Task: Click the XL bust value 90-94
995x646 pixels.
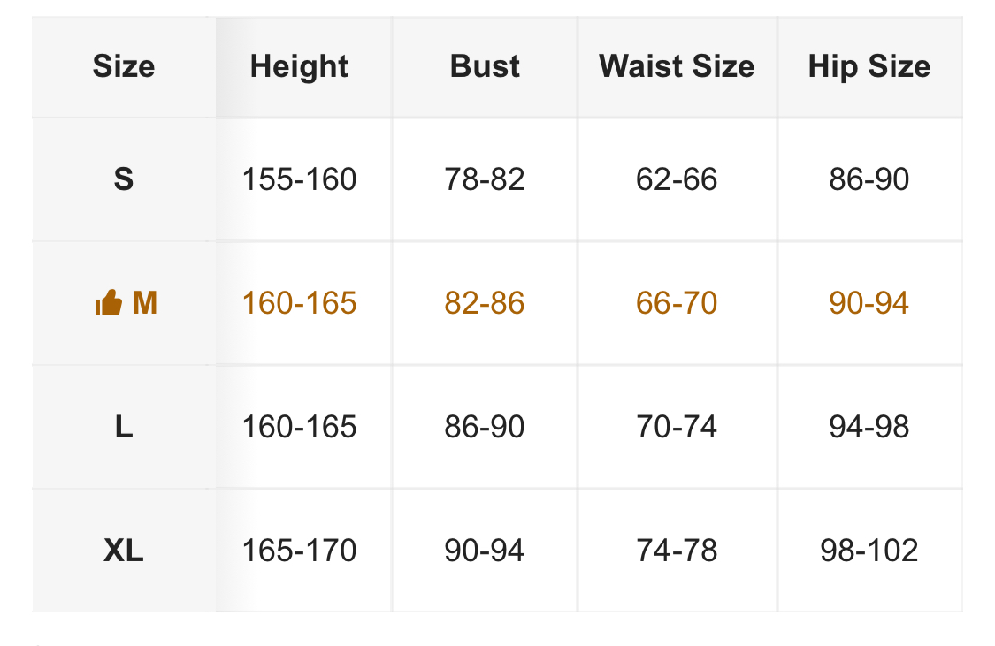Action: coord(485,551)
